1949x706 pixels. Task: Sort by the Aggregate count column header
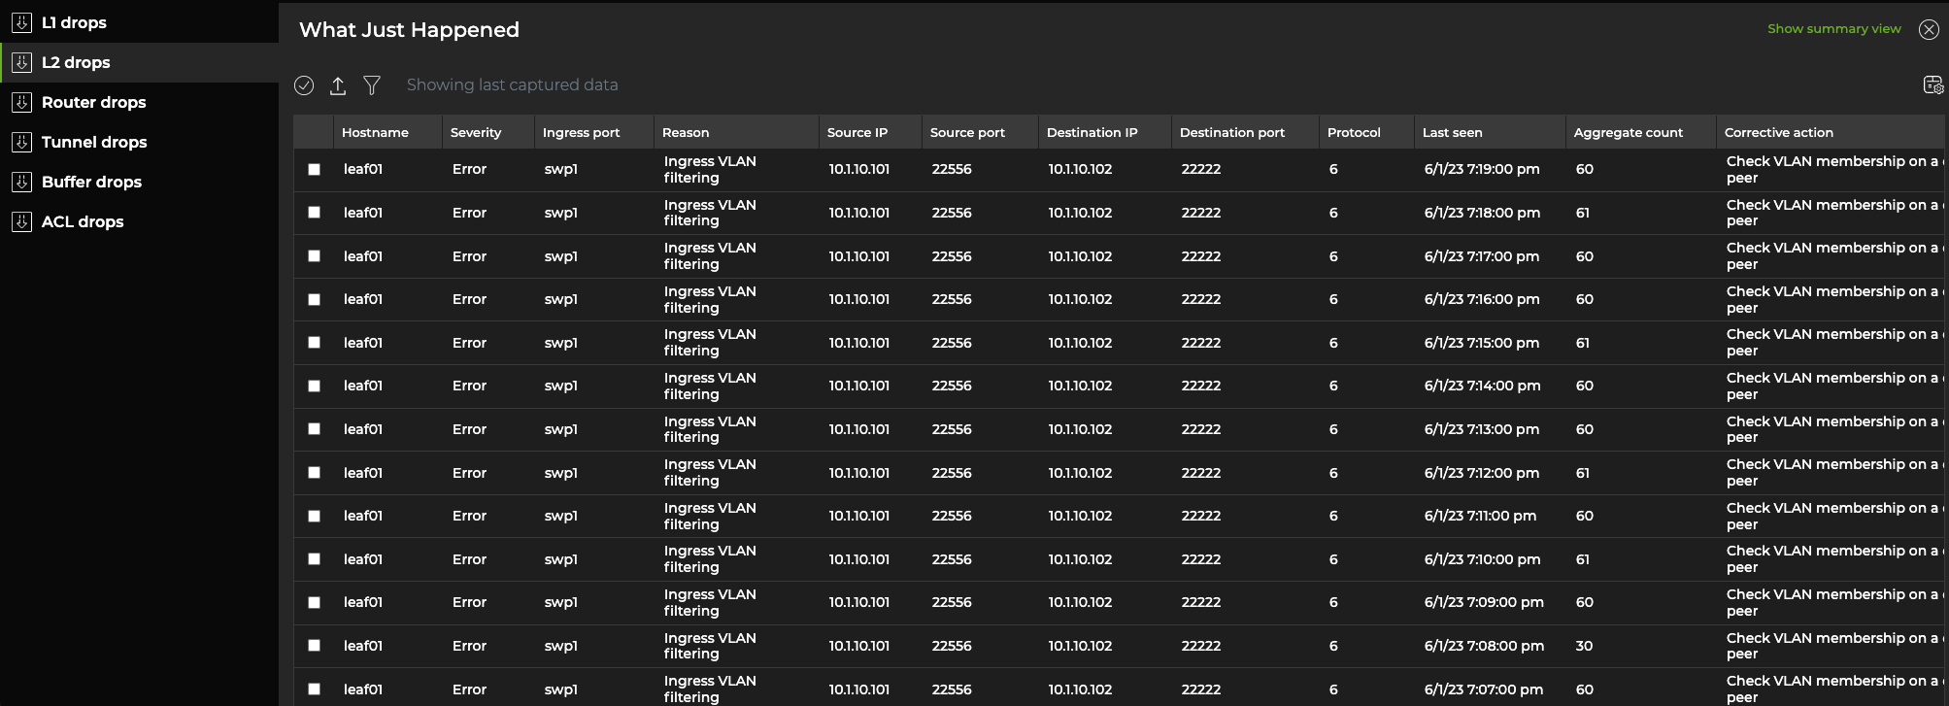tap(1628, 132)
